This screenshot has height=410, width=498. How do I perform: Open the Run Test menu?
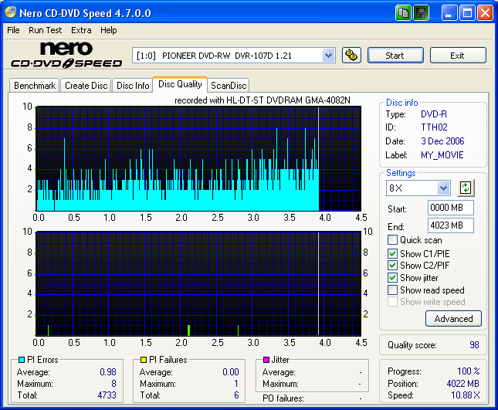coord(45,30)
